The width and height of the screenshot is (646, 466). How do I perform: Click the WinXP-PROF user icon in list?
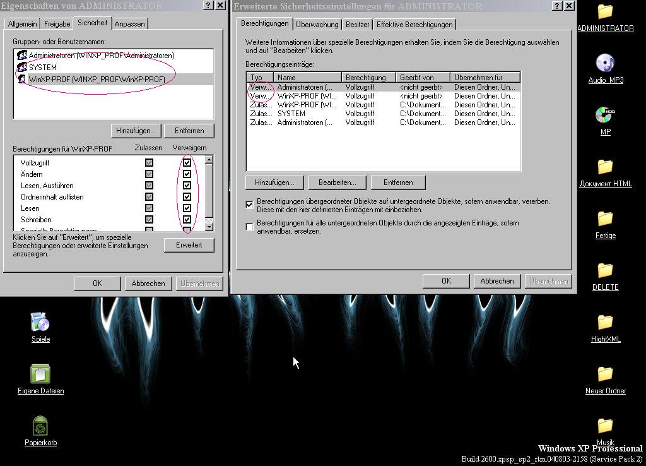pos(22,79)
